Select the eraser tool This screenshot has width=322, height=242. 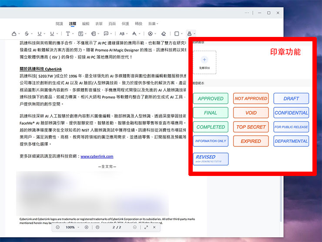point(164,33)
